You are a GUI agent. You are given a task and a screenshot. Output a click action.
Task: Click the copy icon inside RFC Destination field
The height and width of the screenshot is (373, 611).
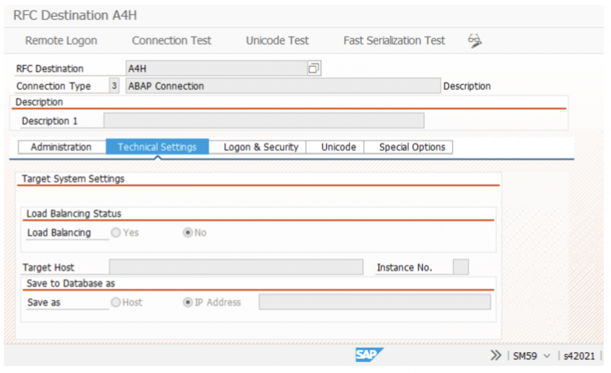tap(314, 68)
